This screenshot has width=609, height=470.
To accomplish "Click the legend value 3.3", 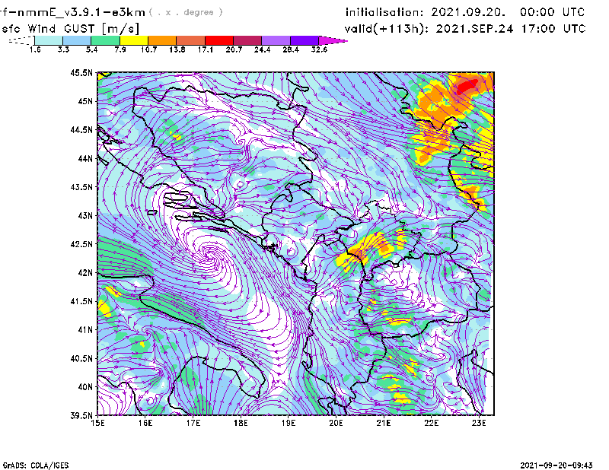I will (x=63, y=49).
